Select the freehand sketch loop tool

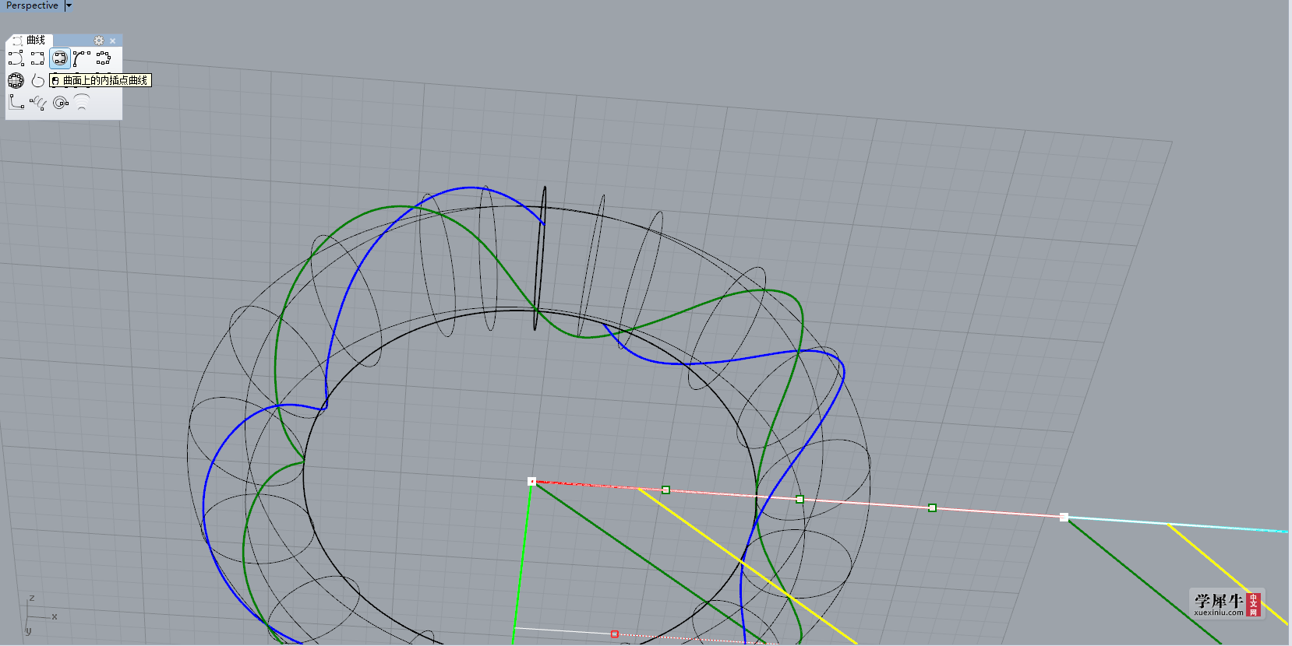point(37,80)
